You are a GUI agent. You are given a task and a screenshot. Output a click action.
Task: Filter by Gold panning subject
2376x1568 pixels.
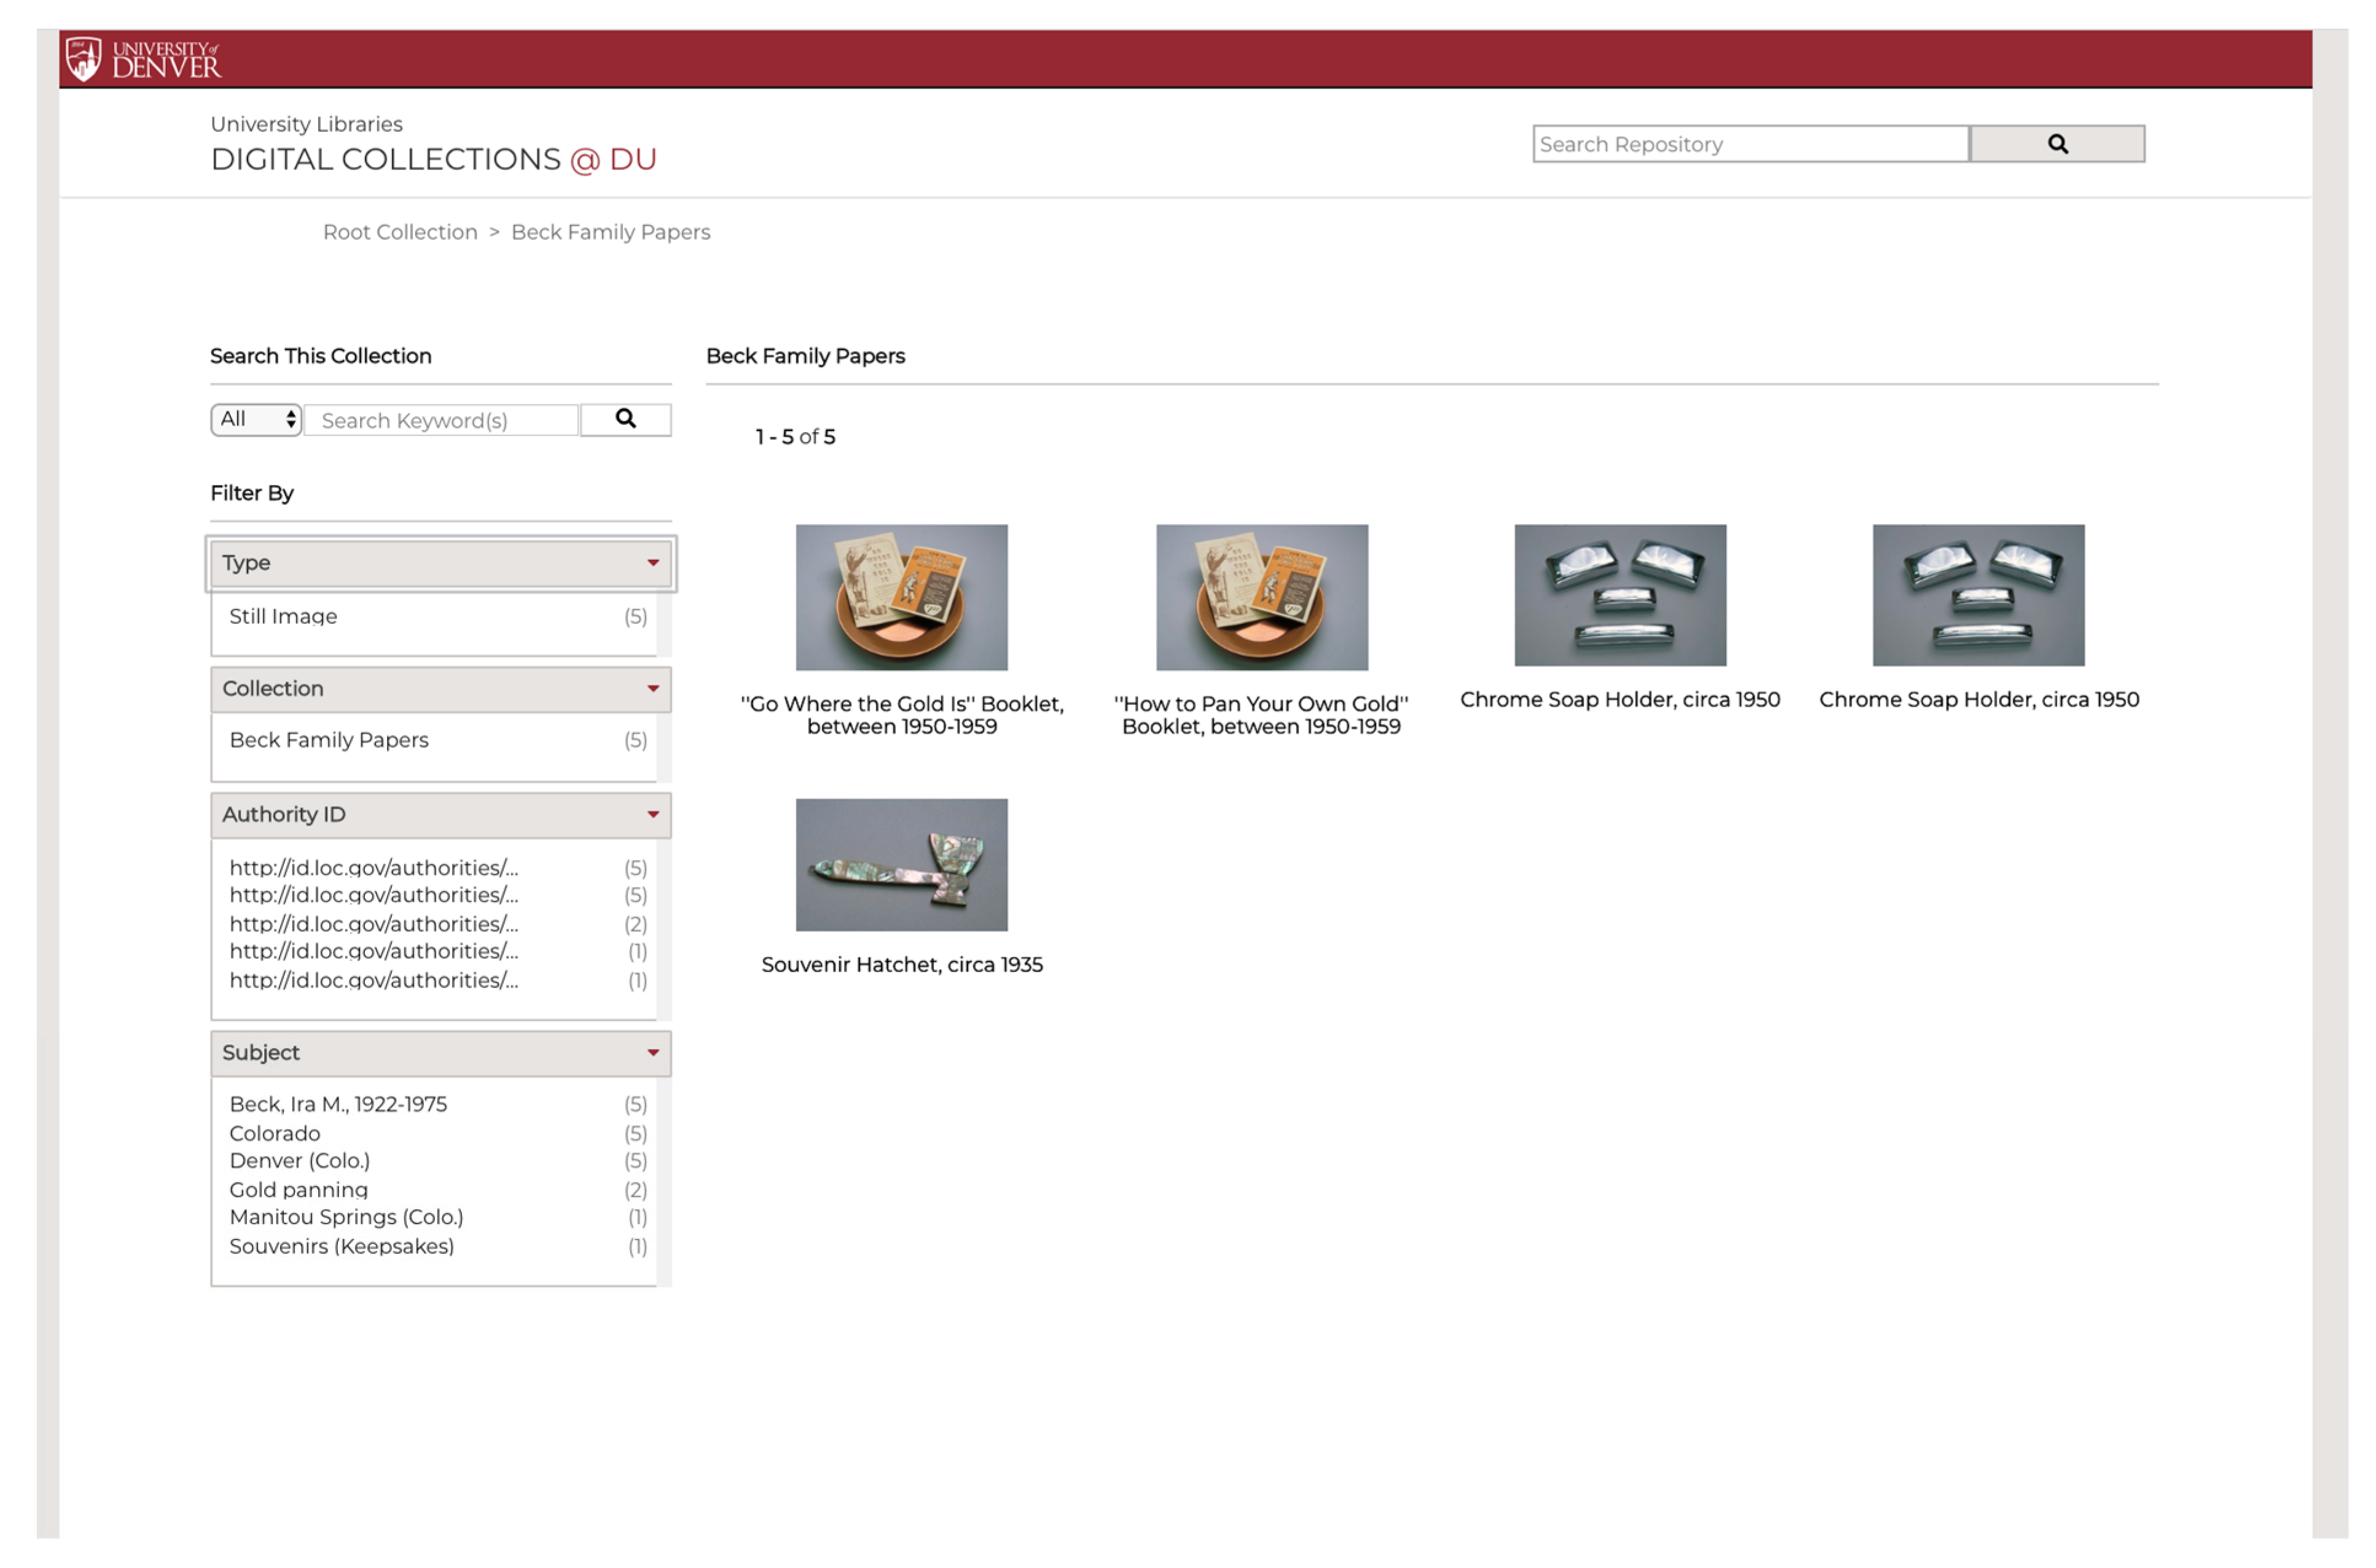coord(298,1190)
